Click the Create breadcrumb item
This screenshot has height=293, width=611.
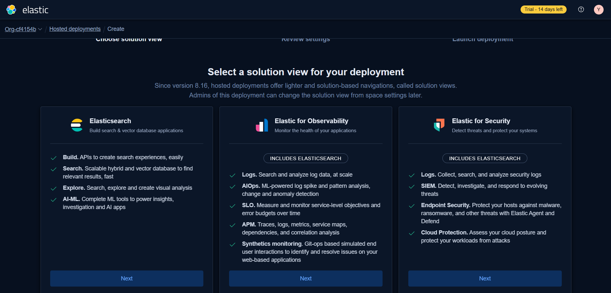116,29
